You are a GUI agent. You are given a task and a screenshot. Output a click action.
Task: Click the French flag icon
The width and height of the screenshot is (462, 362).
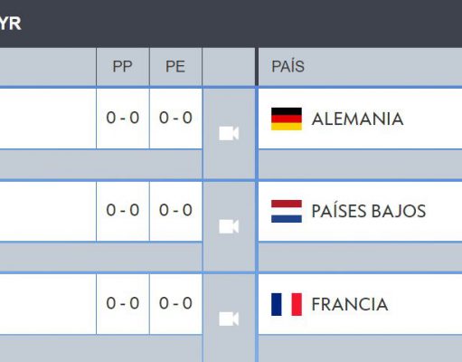(x=287, y=304)
